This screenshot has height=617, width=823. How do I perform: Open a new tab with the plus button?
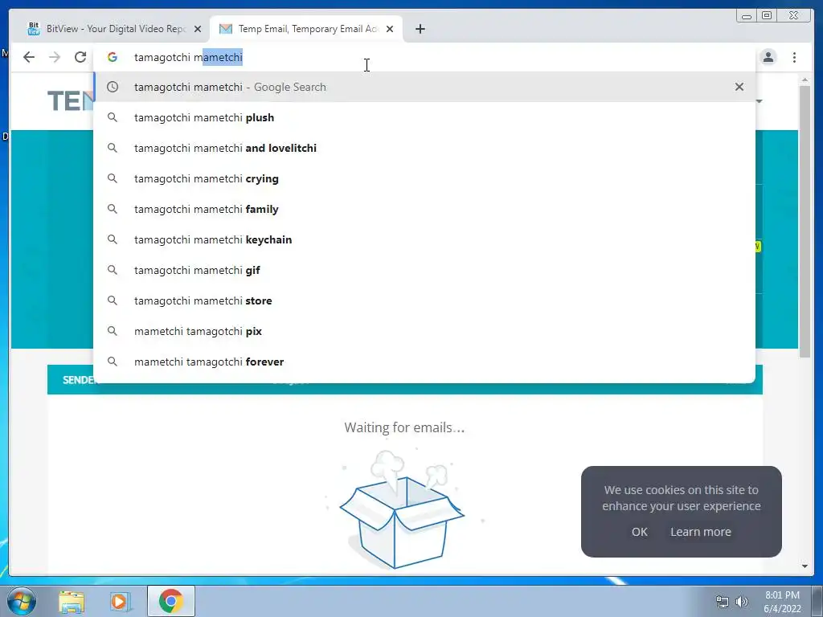pyautogui.click(x=420, y=29)
